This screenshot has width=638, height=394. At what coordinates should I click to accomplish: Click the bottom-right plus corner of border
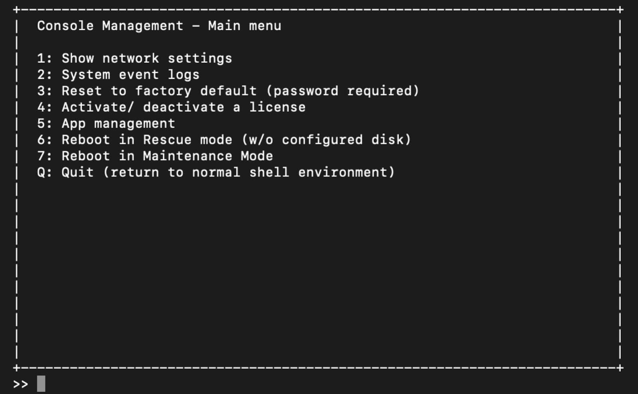(620, 368)
